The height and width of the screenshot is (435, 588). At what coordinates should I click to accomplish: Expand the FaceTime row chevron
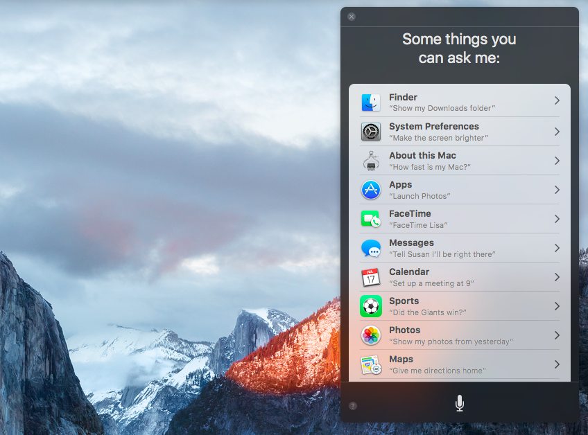click(x=557, y=219)
